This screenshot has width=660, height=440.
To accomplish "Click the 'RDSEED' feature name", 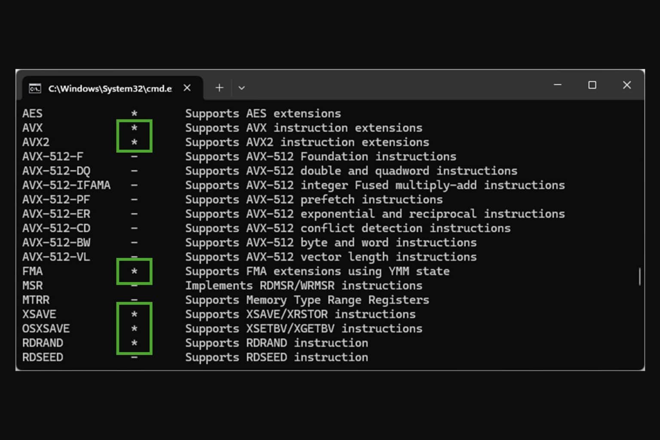I will click(x=43, y=357).
